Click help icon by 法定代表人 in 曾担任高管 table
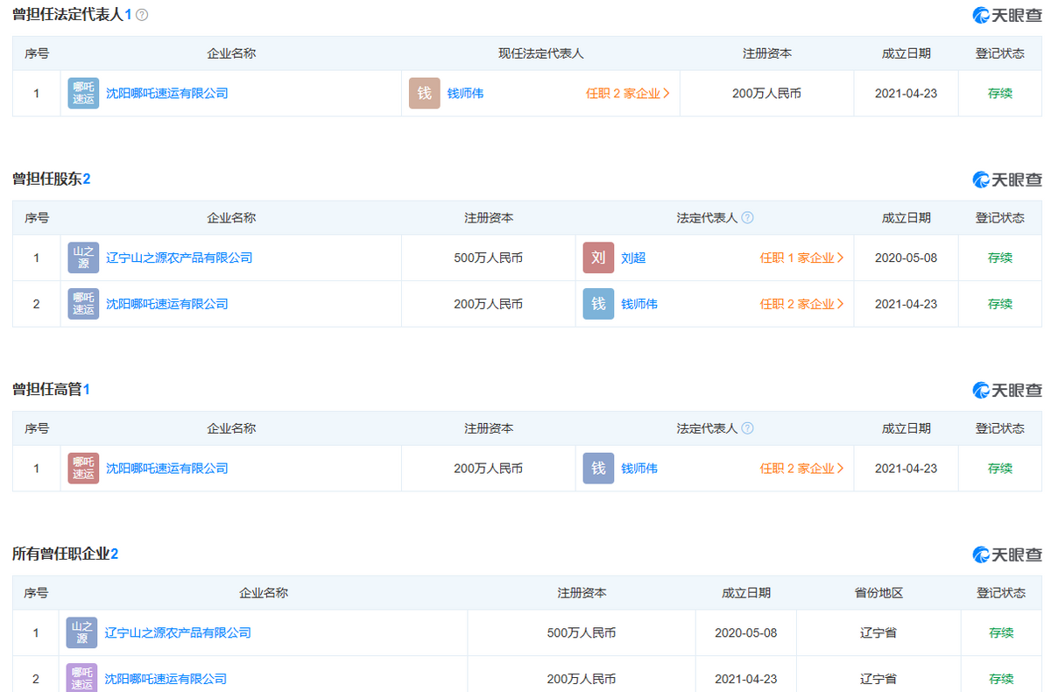The image size is (1051, 692). (x=747, y=428)
